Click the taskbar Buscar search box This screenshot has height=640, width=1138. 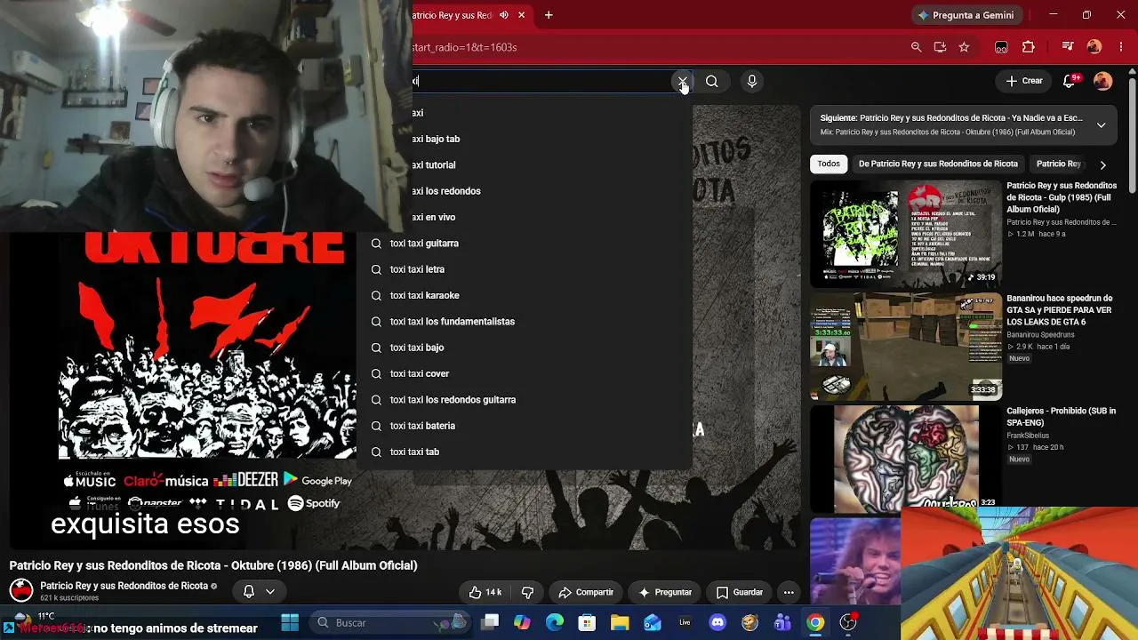tap(391, 622)
